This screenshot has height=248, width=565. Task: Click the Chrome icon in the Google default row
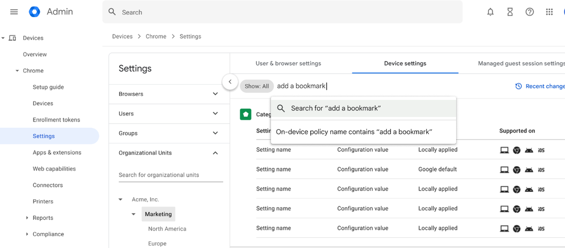click(517, 169)
